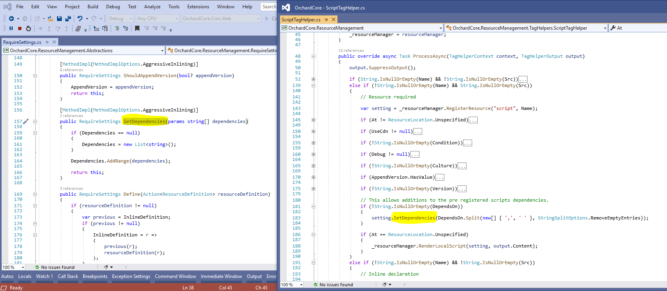The width and height of the screenshot is (667, 291).
Task: Open the OrchardCore.ResourceManagement namespace dropdown in right window
Action: (x=362, y=28)
